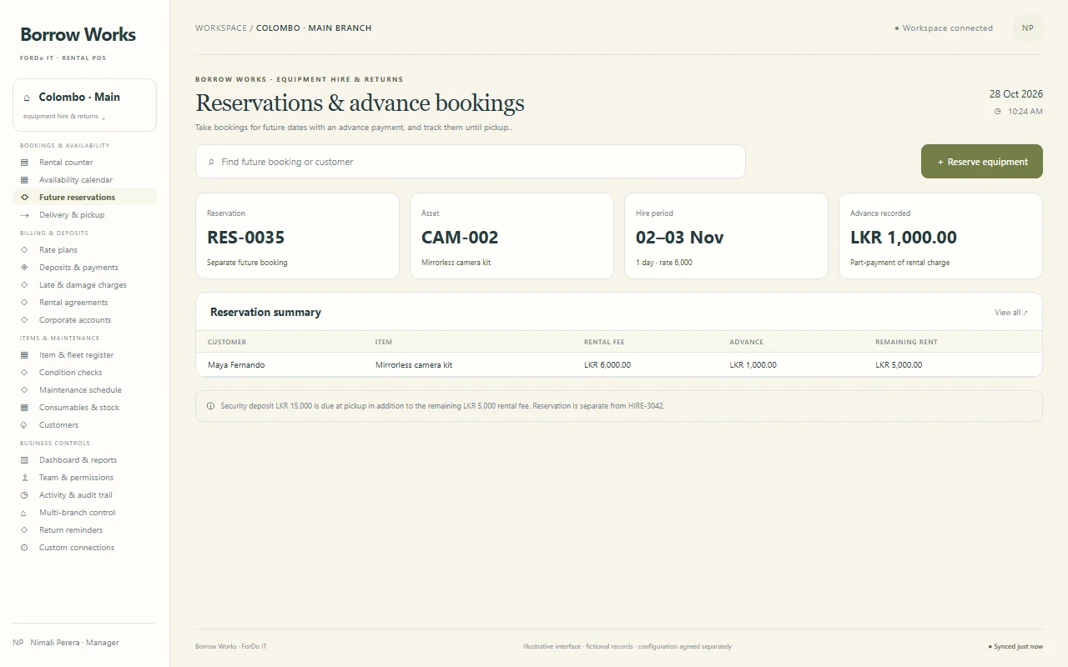Open Late & damage charges
This screenshot has width=1068, height=667.
(x=84, y=285)
